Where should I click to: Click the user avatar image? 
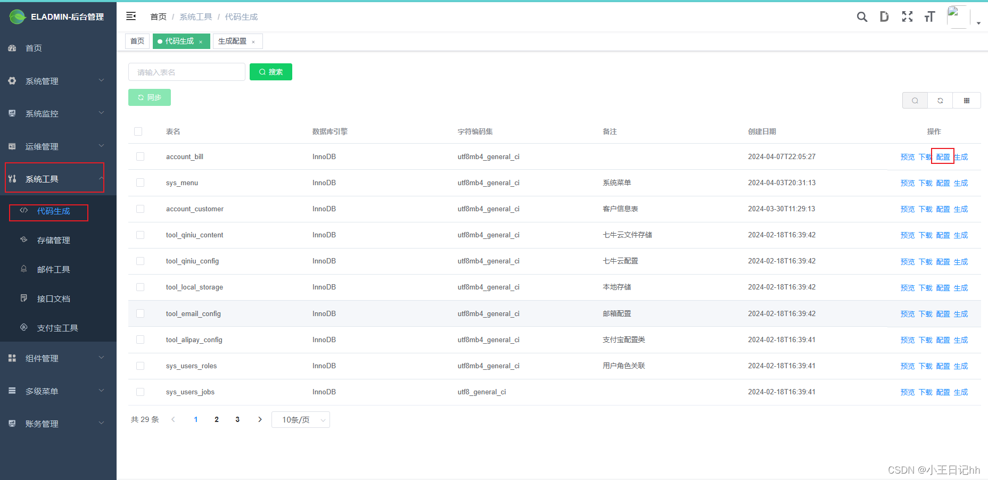click(x=958, y=17)
